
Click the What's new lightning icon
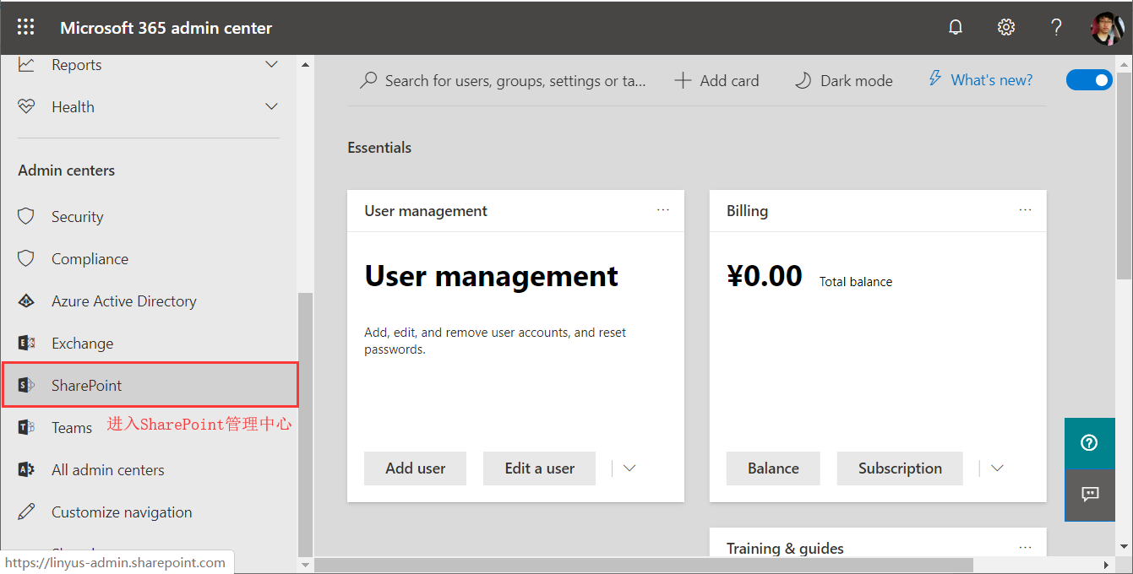tap(934, 79)
